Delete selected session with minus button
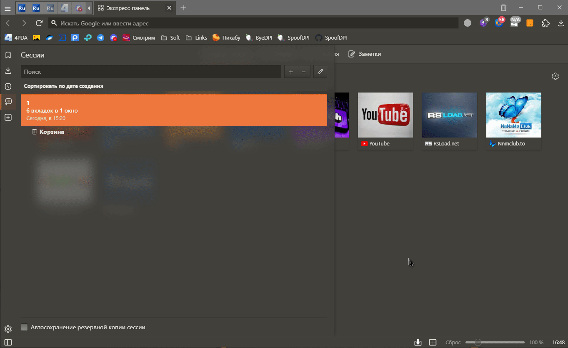 coord(303,72)
